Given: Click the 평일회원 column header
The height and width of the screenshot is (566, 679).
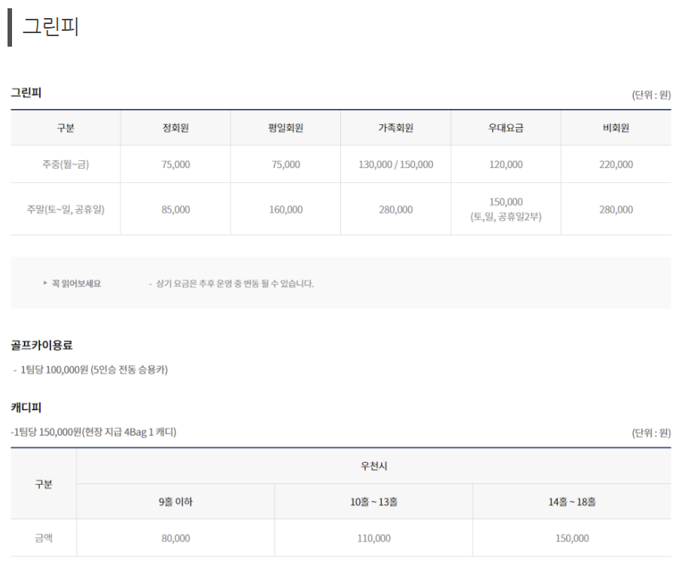Looking at the screenshot, I should point(285,128).
